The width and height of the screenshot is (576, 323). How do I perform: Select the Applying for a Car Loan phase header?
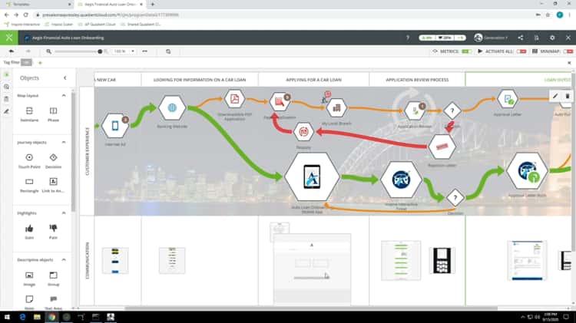pyautogui.click(x=313, y=80)
